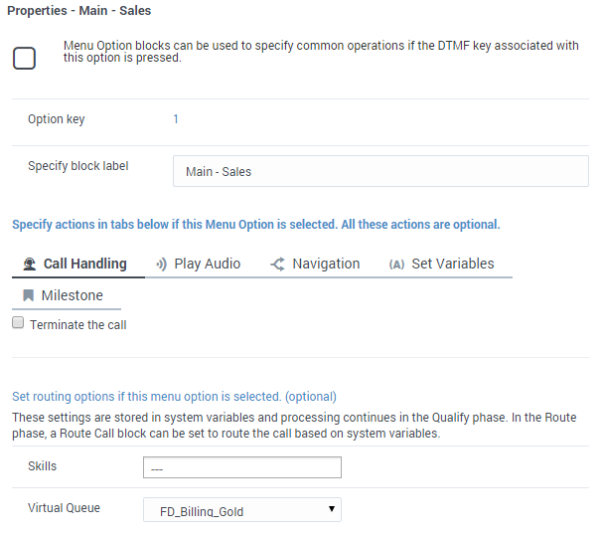This screenshot has width=602, height=536.
Task: Click the Terminate the call label
Action: pos(77,324)
